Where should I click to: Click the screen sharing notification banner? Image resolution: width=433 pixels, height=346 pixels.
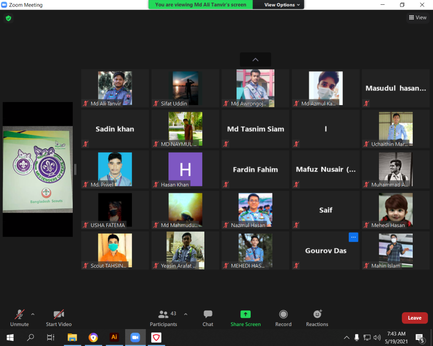(x=200, y=5)
